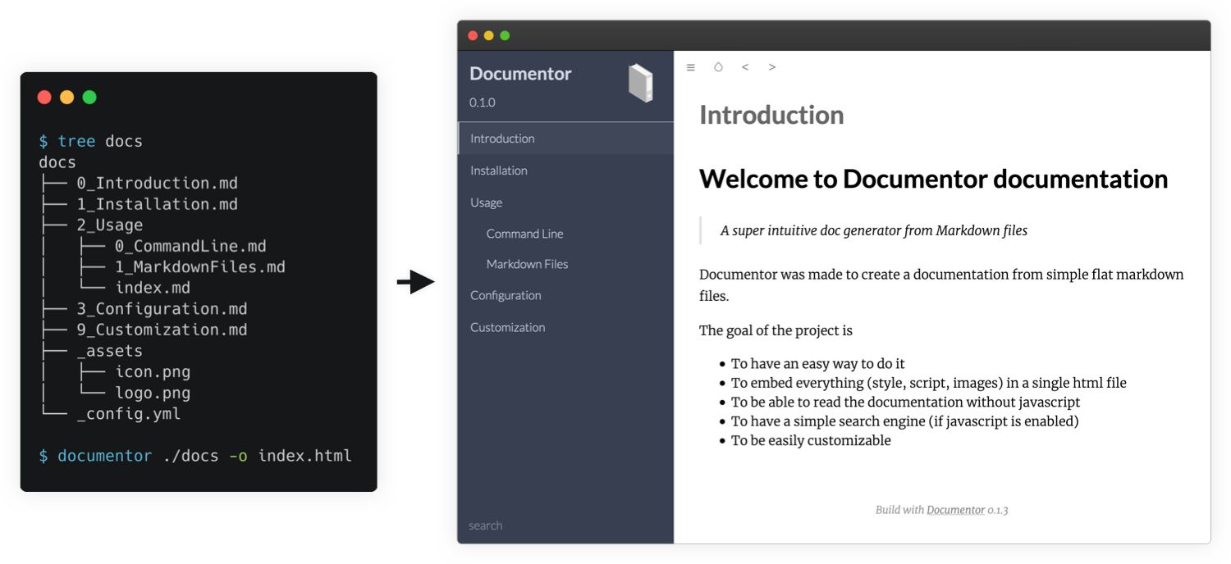1231x564 pixels.
Task: Click the search field at sidebar bottom
Action: click(484, 525)
